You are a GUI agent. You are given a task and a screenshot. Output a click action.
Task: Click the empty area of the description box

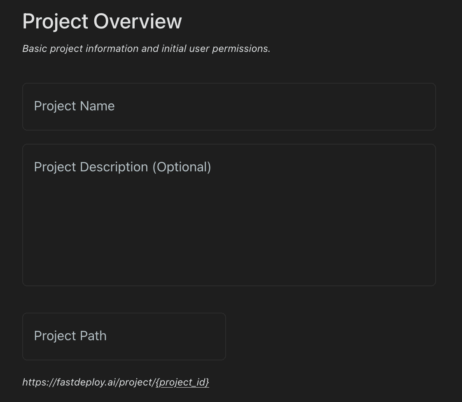click(x=229, y=247)
